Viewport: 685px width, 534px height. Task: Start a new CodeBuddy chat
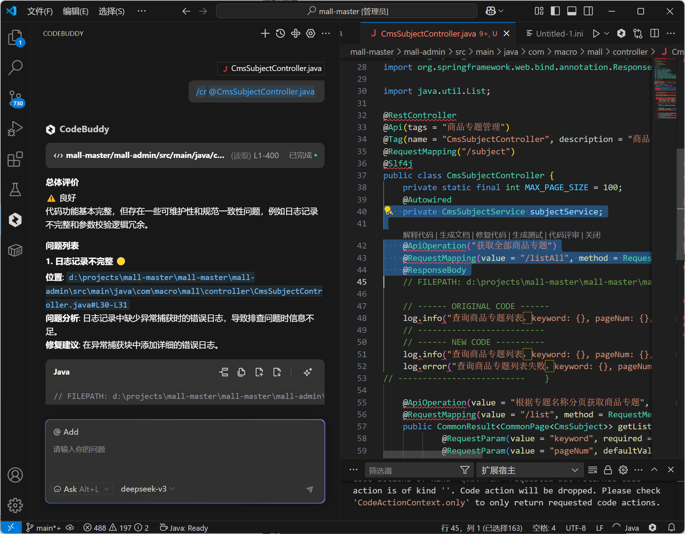coord(265,34)
